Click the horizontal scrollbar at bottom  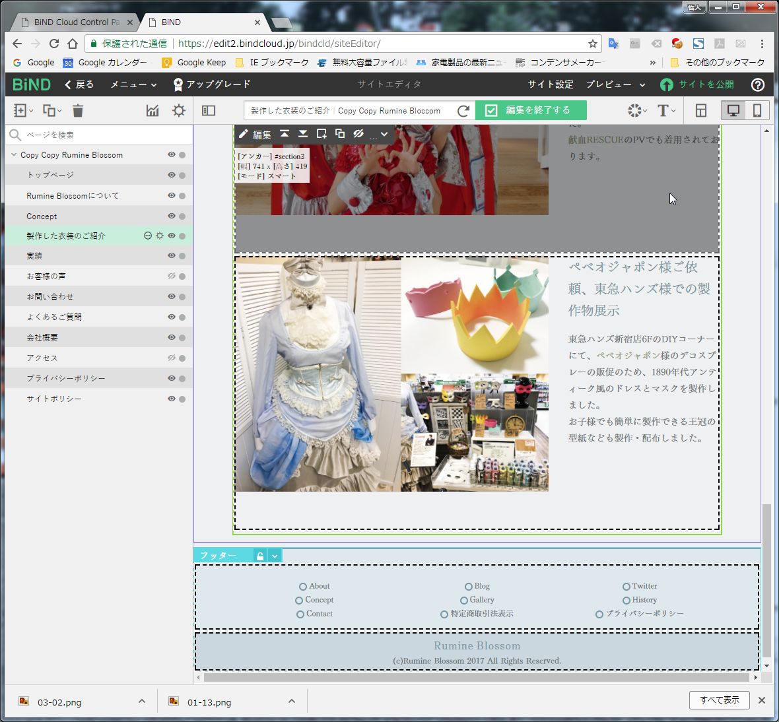pos(476,677)
